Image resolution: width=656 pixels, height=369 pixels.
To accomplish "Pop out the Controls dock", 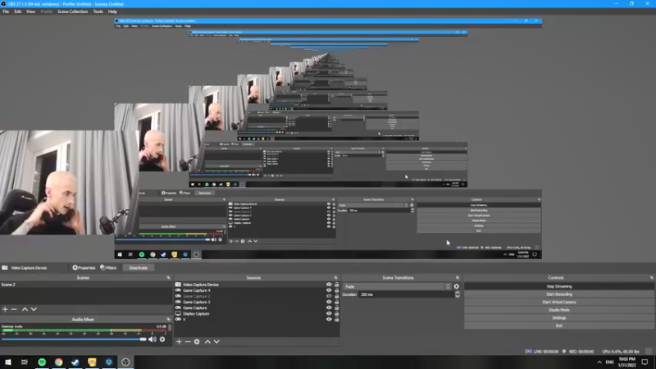I will [651, 278].
